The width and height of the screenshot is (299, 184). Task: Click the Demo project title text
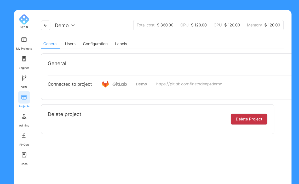coord(62,26)
